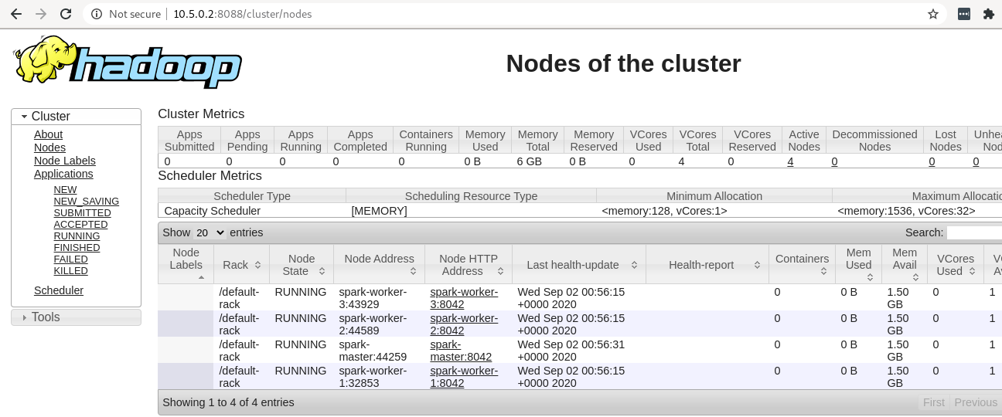
Task: Filter applications by ACCEPTED state
Action: point(80,225)
